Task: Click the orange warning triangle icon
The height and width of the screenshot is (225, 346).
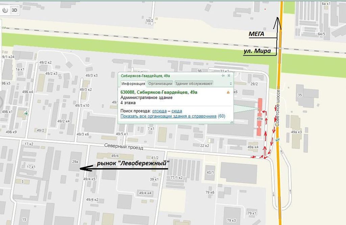Action: (x=228, y=92)
